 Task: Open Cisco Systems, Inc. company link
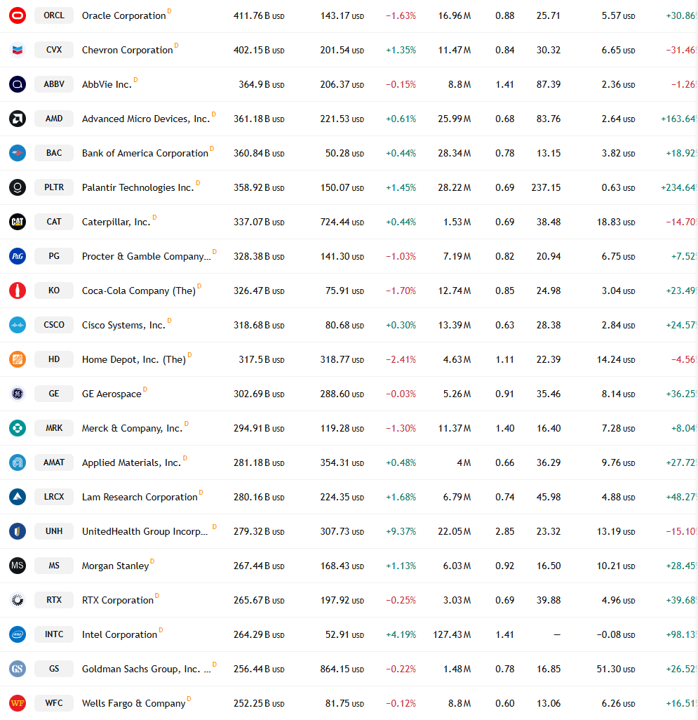123,325
